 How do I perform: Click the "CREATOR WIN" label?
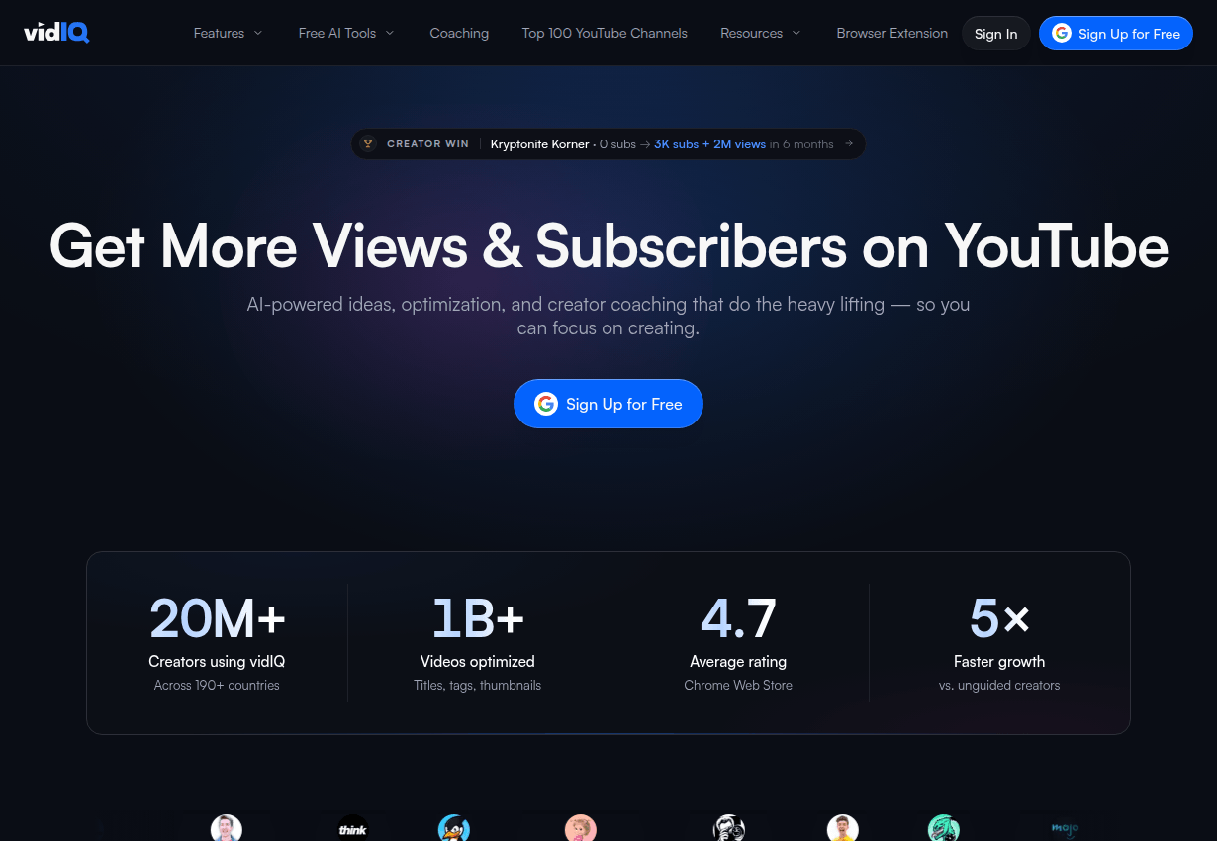tap(427, 144)
